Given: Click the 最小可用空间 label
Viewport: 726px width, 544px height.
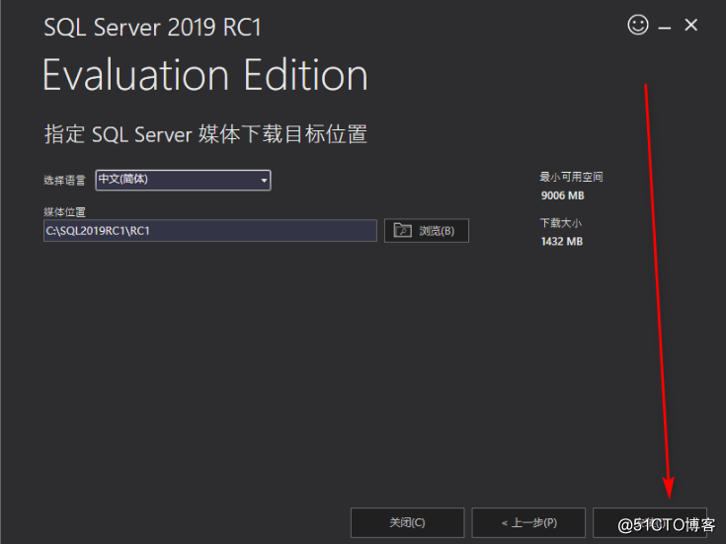Looking at the screenshot, I should [x=571, y=177].
